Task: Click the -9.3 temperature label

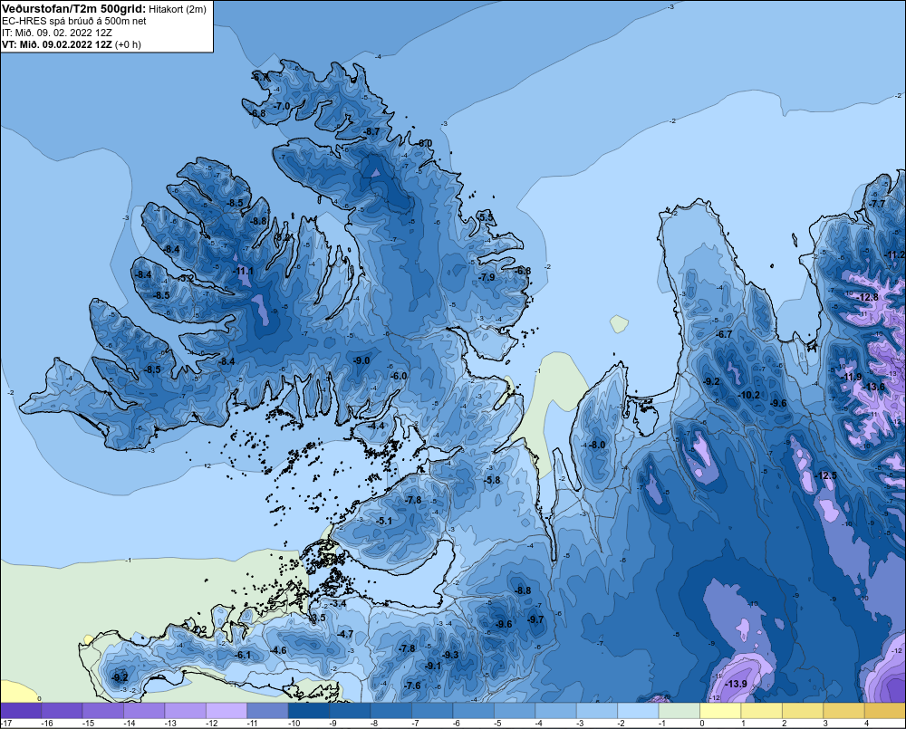Action: (450, 655)
